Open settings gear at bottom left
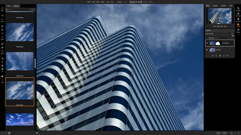241x135 pixels. click(x=9, y=133)
